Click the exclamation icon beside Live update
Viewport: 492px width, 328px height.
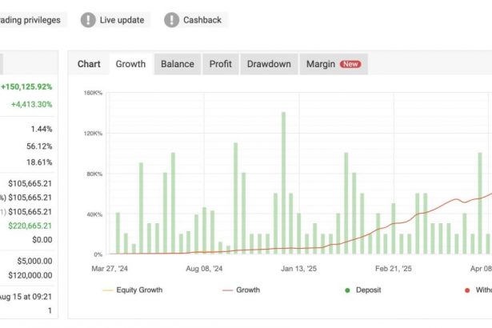tap(89, 20)
